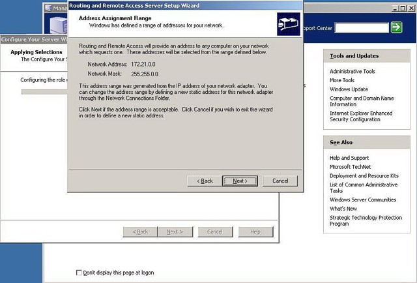
Task: Click Next in the Routing and Remote Access wizard
Action: 240,181
